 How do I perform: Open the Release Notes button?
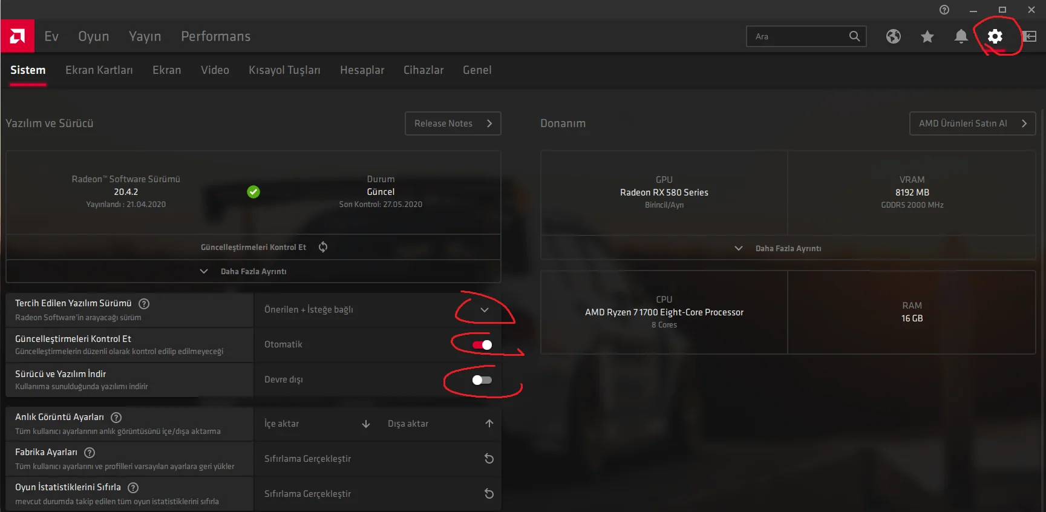453,123
